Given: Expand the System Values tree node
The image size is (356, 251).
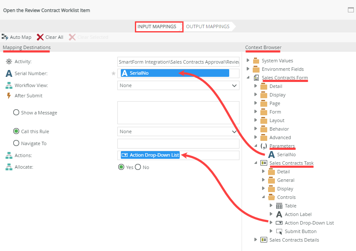Looking at the screenshot, I should (249, 61).
